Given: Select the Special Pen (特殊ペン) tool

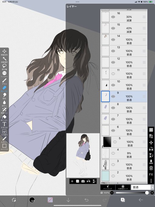Looking at the screenshot, I should [x=4, y=111].
